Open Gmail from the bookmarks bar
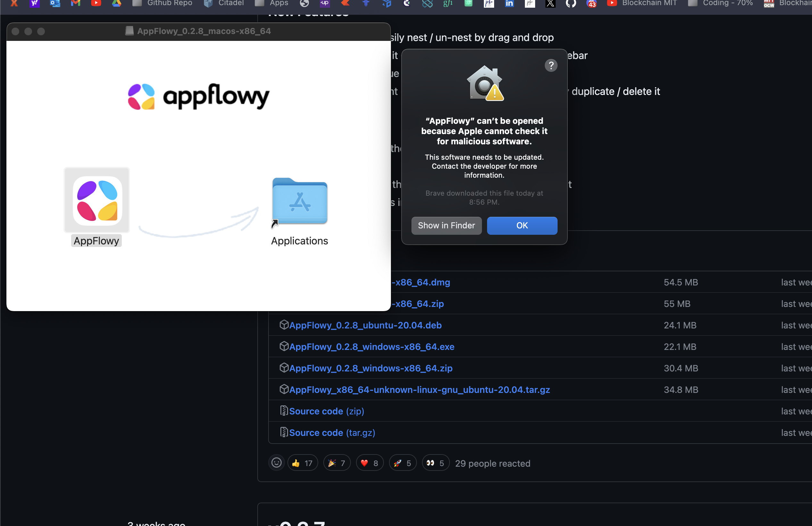812x526 pixels. tap(75, 4)
